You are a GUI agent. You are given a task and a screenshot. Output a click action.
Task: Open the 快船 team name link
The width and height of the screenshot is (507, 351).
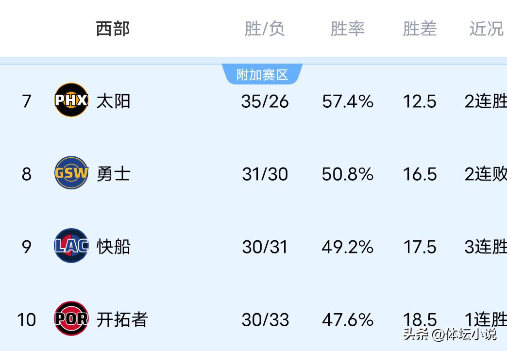coord(113,247)
